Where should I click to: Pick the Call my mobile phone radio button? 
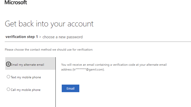(9, 90)
